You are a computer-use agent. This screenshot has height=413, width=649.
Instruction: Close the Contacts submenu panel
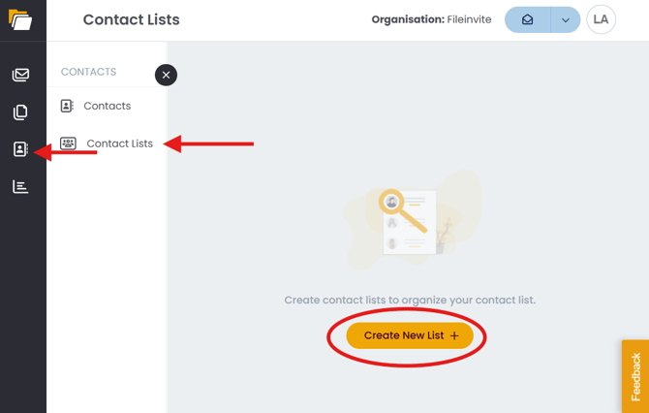point(166,75)
